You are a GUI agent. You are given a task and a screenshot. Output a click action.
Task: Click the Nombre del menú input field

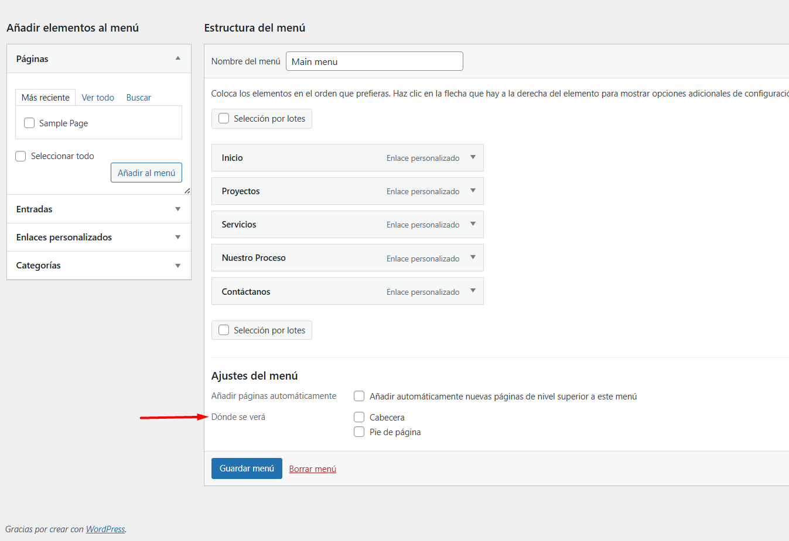point(374,61)
